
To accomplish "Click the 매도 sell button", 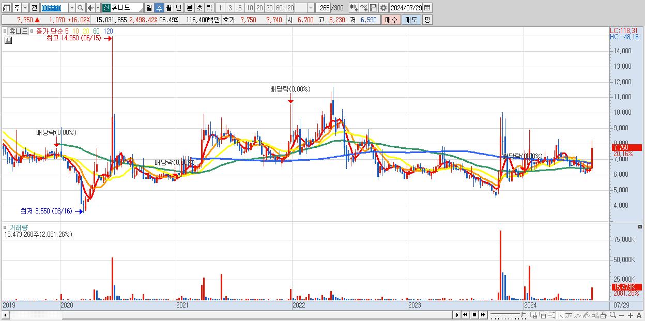I will 411,19.
